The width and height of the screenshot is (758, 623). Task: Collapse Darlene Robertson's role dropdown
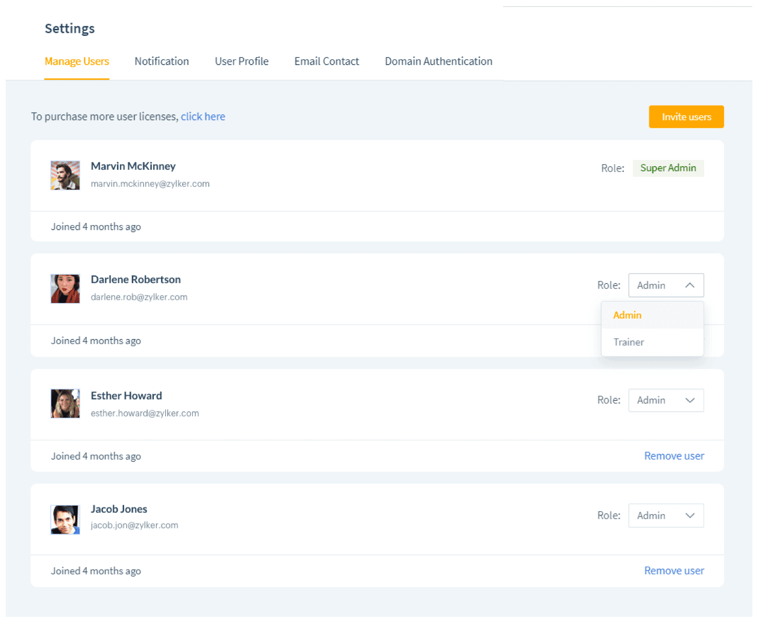666,286
